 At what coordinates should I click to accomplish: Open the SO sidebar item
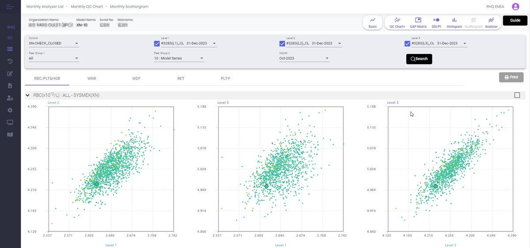click(x=10, y=38)
